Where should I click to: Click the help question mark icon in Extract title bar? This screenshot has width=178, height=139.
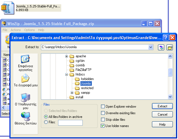166,37
